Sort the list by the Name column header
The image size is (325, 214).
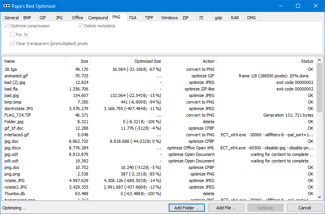click(x=10, y=61)
